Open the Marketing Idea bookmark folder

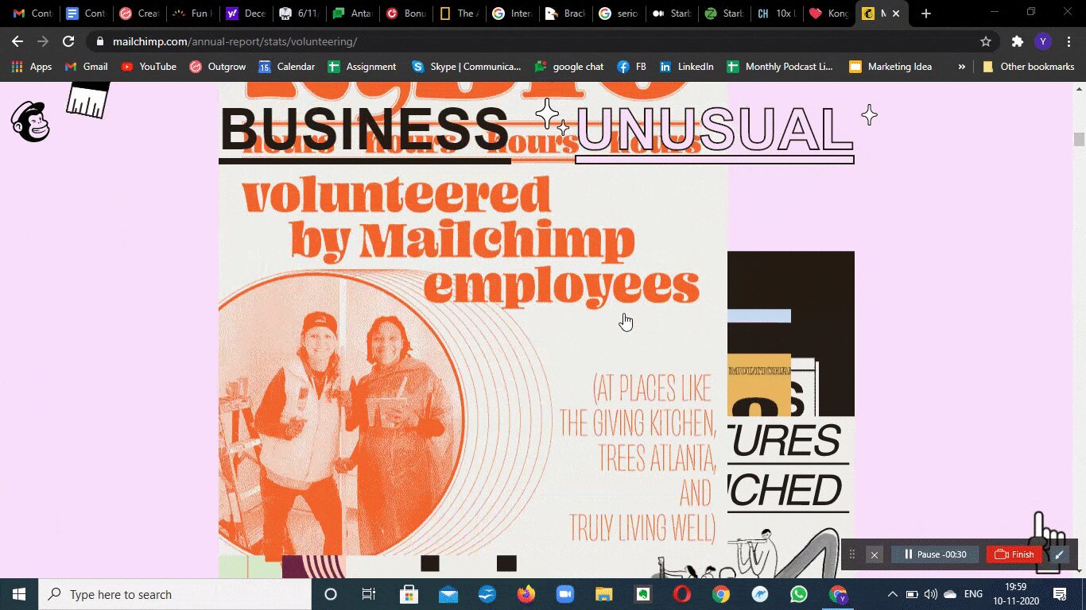click(890, 67)
